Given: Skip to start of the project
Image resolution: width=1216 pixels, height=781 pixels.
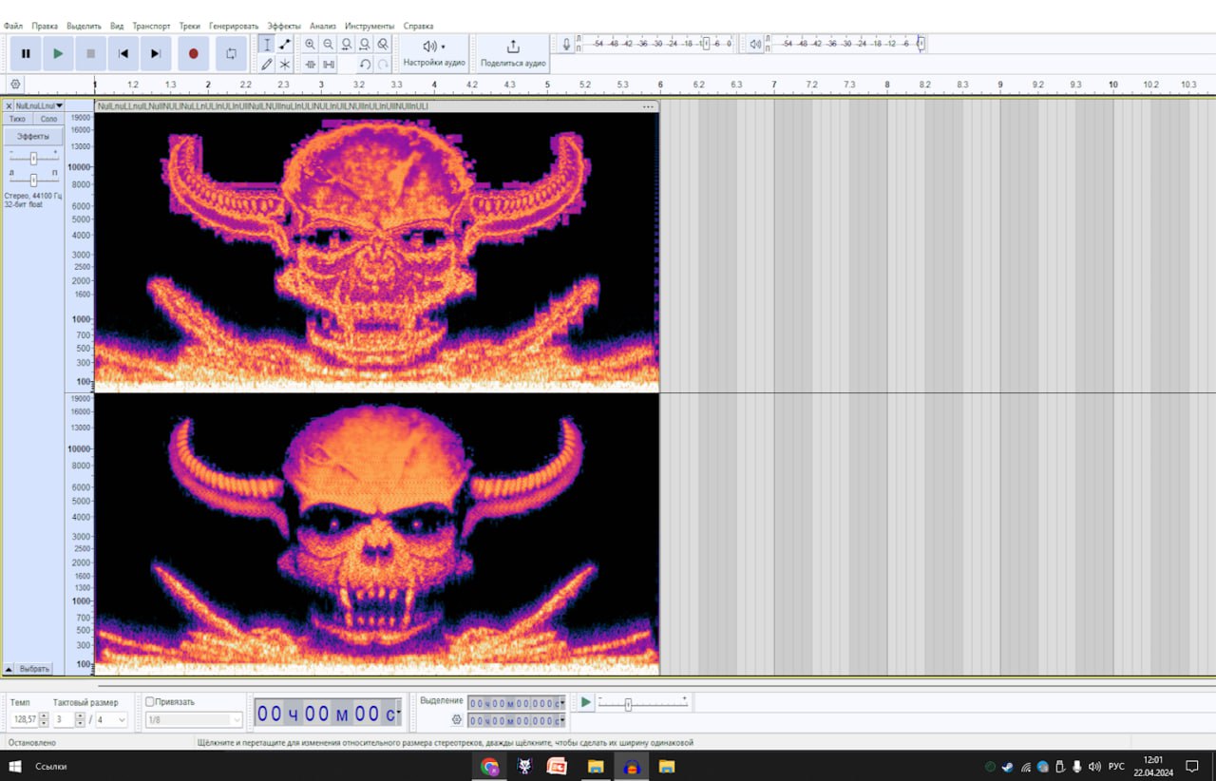Looking at the screenshot, I should click(x=123, y=54).
